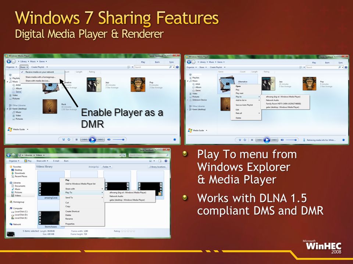Click the play button in the top-left Media Player
353x264 pixels.
[x=92, y=140]
